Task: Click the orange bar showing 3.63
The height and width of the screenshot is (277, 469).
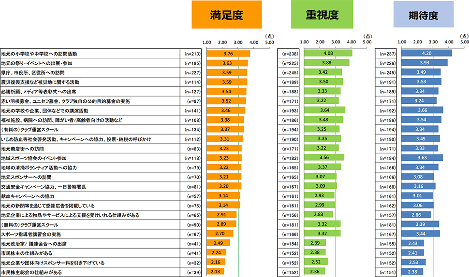Action: pyautogui.click(x=227, y=63)
